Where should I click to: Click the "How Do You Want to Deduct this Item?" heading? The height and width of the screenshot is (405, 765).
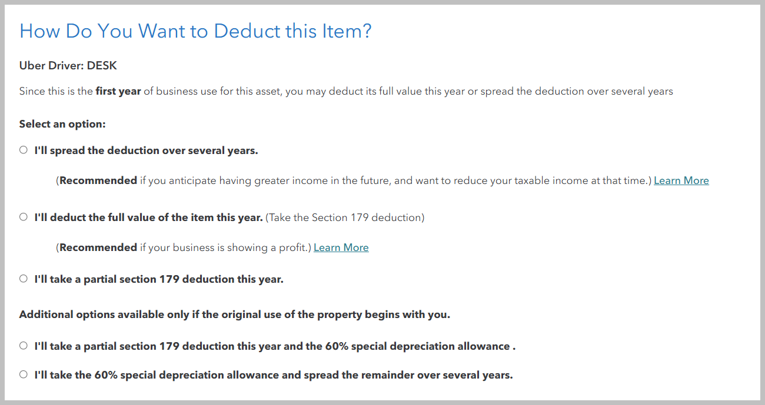(195, 31)
